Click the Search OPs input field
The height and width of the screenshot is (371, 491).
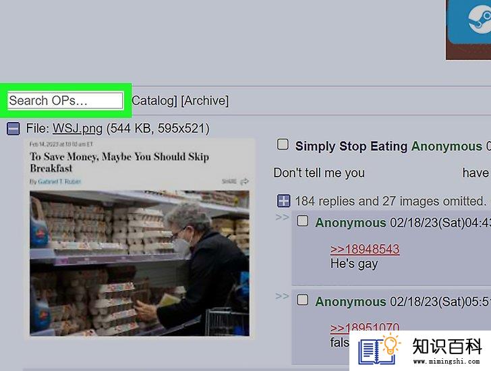click(x=65, y=101)
